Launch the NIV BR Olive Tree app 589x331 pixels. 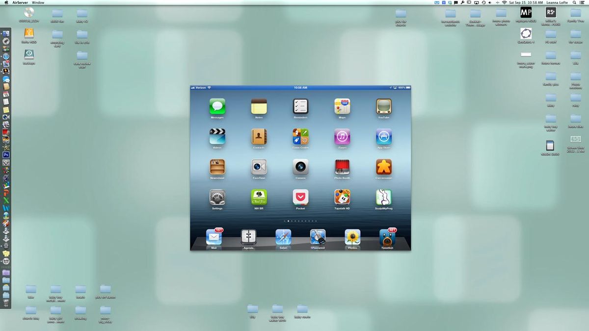[x=259, y=197]
